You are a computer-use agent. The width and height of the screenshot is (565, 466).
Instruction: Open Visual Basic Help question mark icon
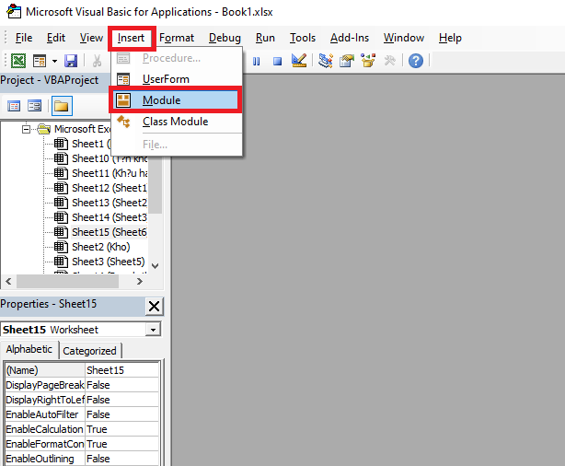click(415, 61)
